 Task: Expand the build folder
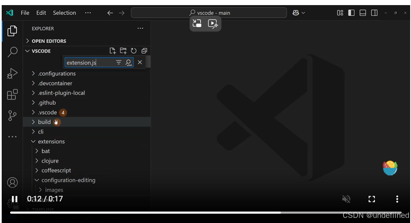point(87,122)
